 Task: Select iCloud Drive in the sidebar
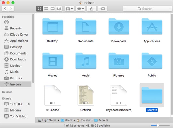click(x=19, y=35)
